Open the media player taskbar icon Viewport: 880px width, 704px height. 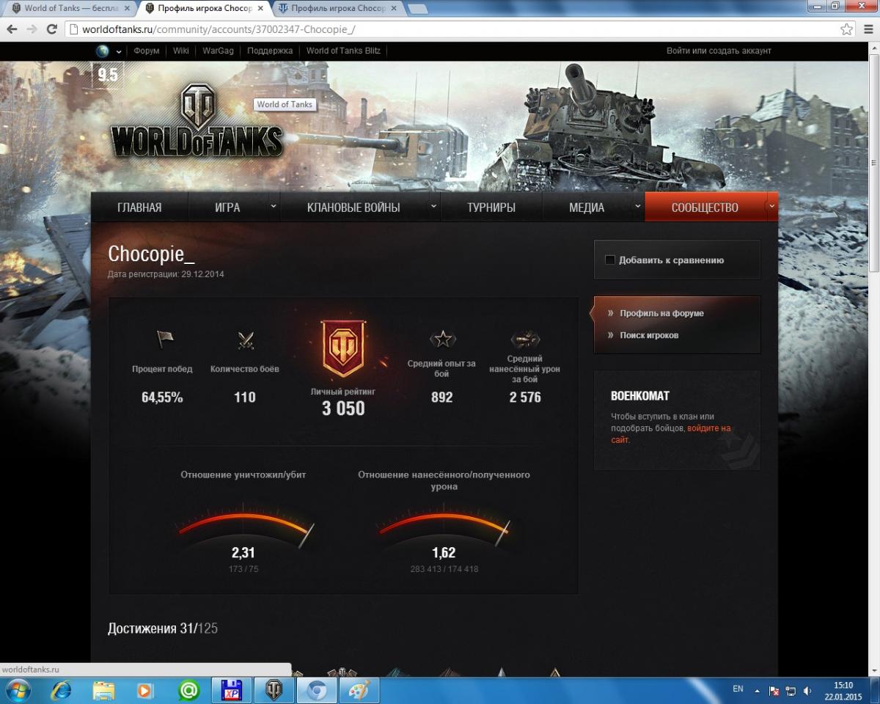click(145, 690)
